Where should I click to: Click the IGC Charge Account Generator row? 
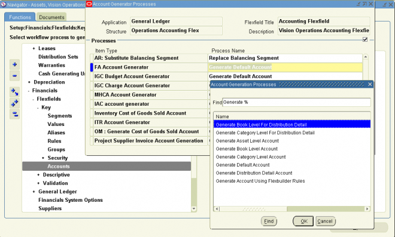pos(150,86)
